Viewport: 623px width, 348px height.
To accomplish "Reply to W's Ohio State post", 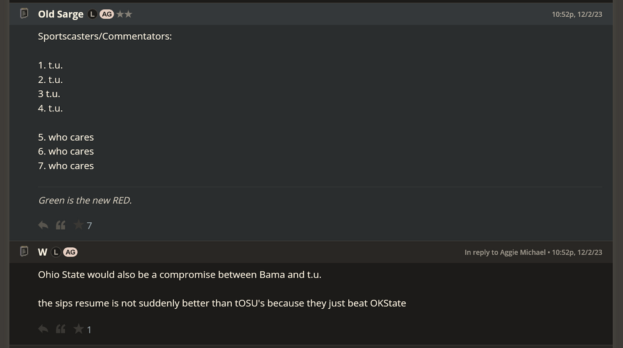I will click(x=43, y=329).
